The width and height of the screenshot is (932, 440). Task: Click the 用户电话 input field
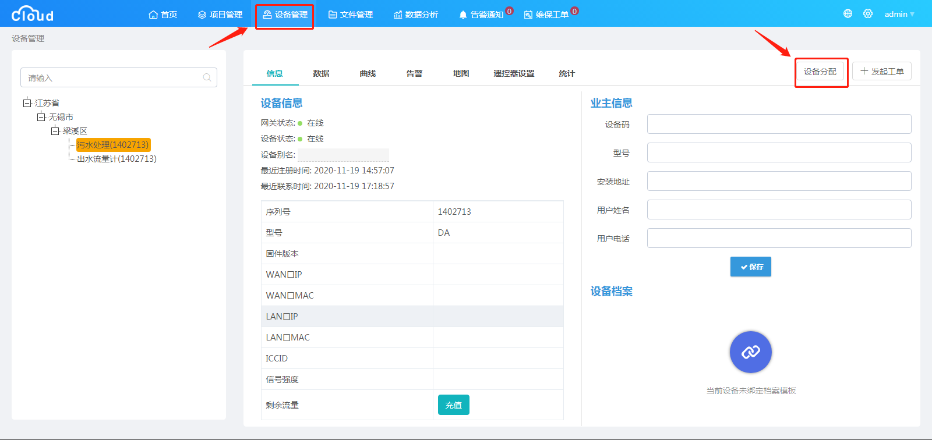click(779, 238)
